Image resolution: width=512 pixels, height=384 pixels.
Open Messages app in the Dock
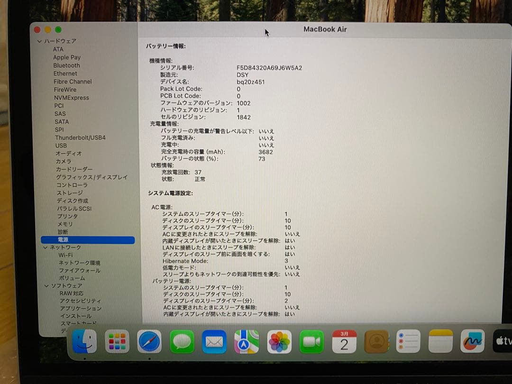point(182,341)
